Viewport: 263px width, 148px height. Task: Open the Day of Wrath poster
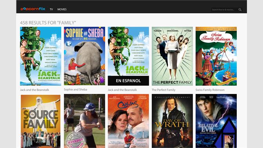coord(172,121)
